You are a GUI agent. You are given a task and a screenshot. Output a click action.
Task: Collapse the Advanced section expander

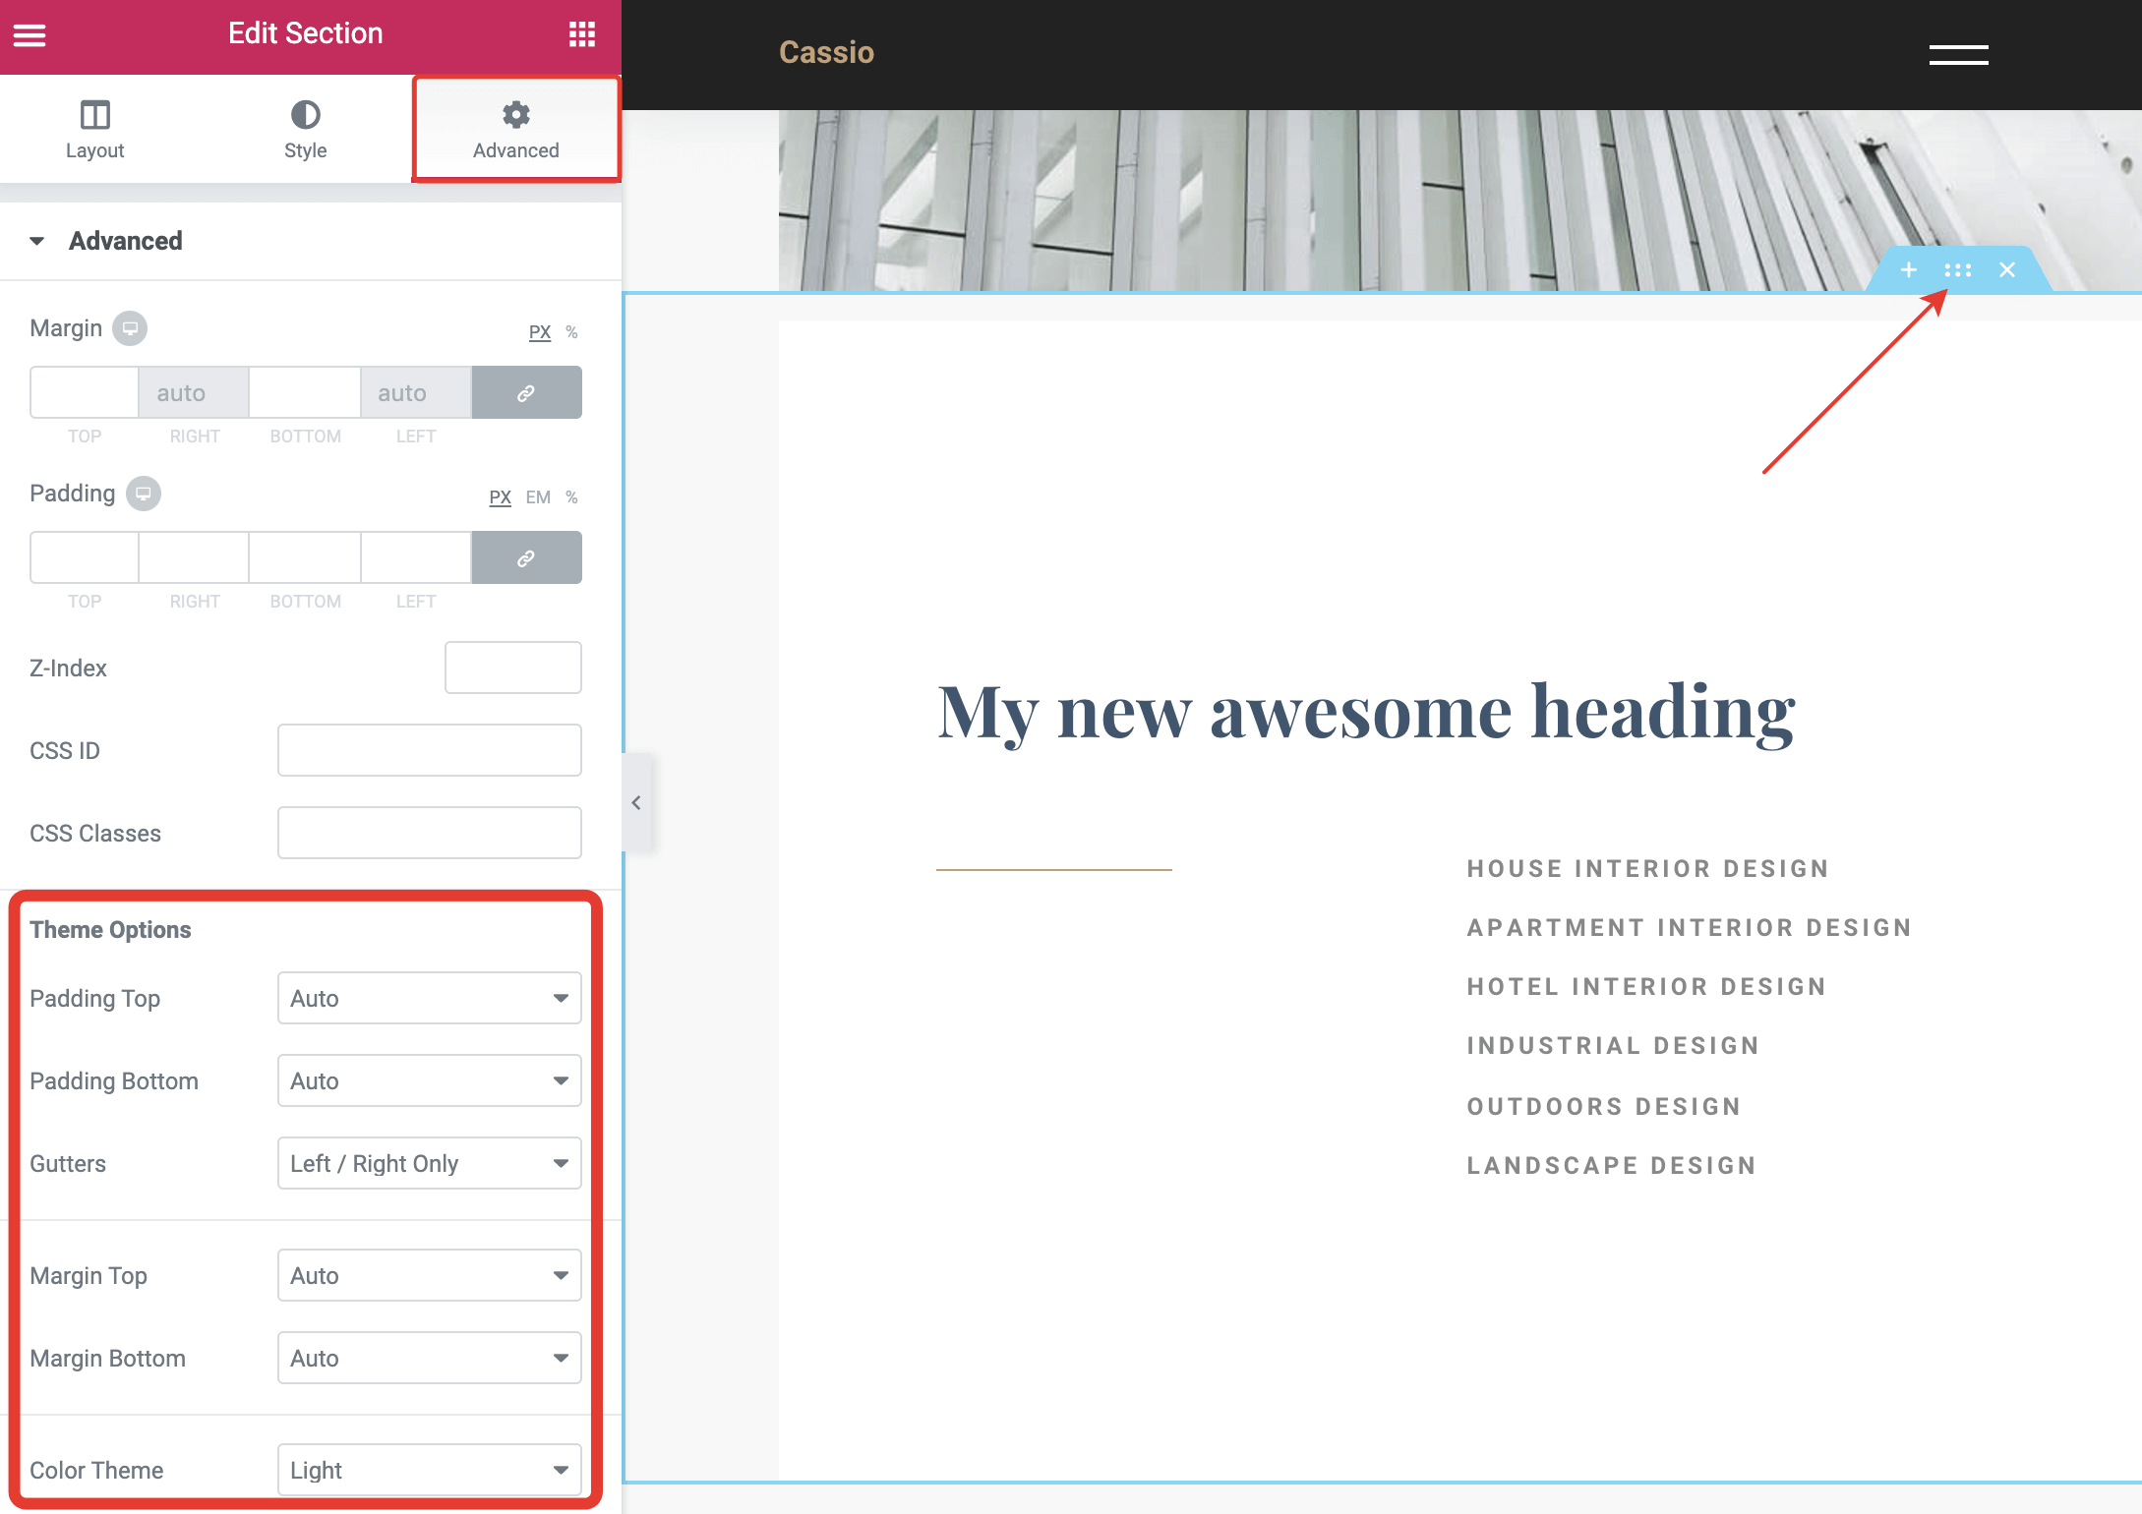(x=37, y=241)
